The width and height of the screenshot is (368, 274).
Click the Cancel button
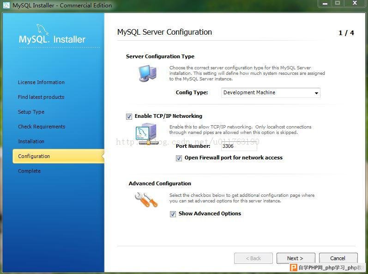[x=338, y=258]
